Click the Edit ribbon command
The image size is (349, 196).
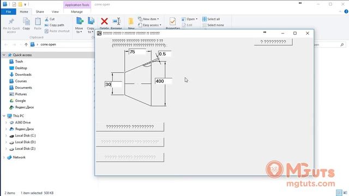tap(187, 25)
